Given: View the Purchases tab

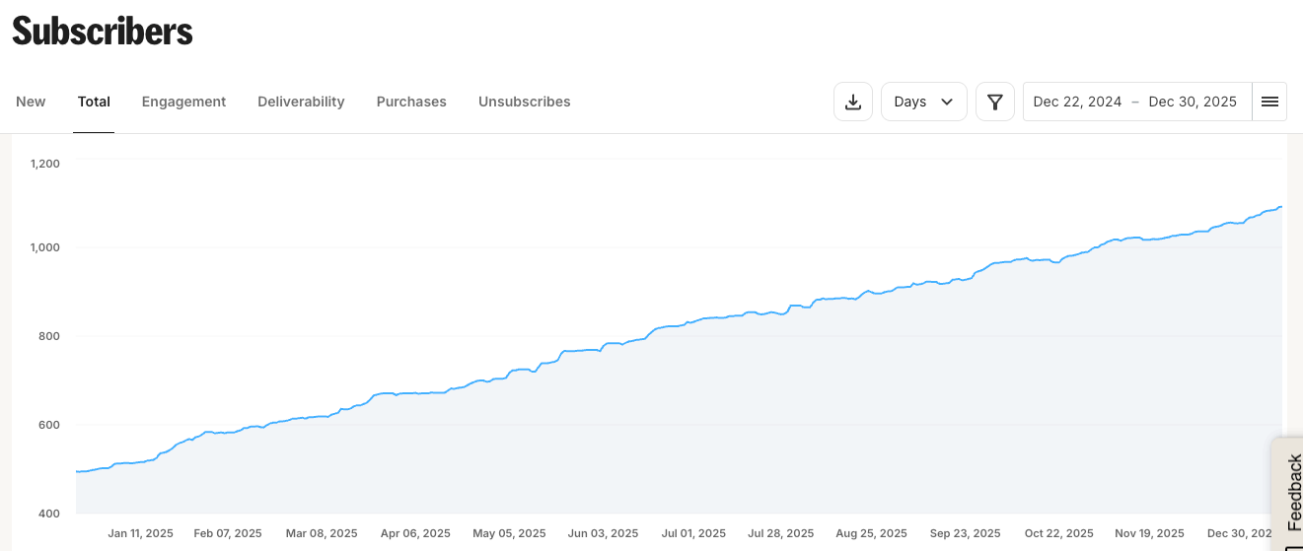Looking at the screenshot, I should (411, 102).
